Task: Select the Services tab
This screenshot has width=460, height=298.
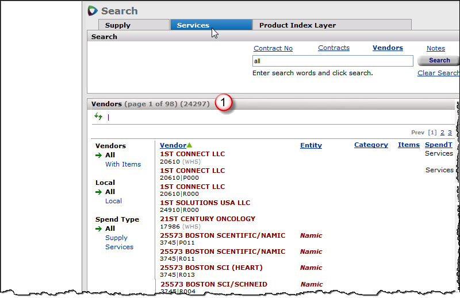Action: (193, 25)
